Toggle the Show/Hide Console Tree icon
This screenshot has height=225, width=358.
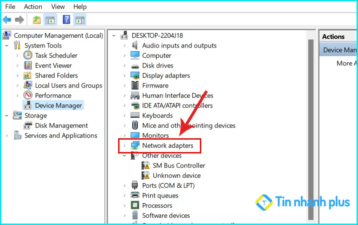[50, 20]
